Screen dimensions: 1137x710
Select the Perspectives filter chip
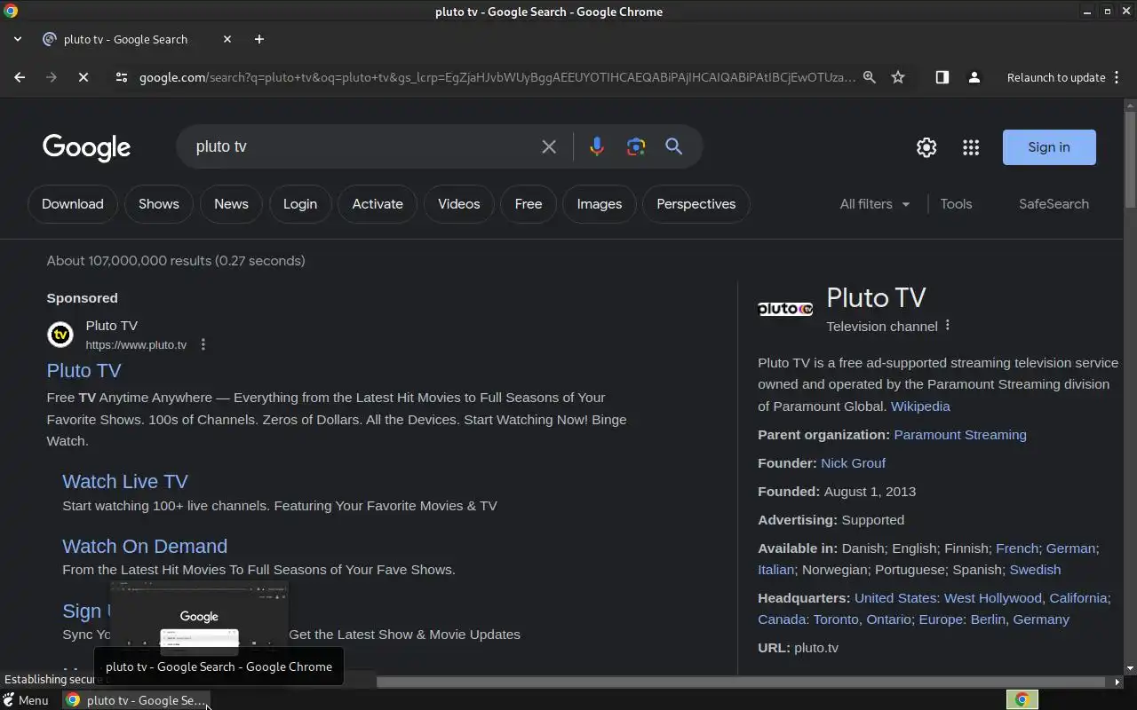pyautogui.click(x=696, y=204)
